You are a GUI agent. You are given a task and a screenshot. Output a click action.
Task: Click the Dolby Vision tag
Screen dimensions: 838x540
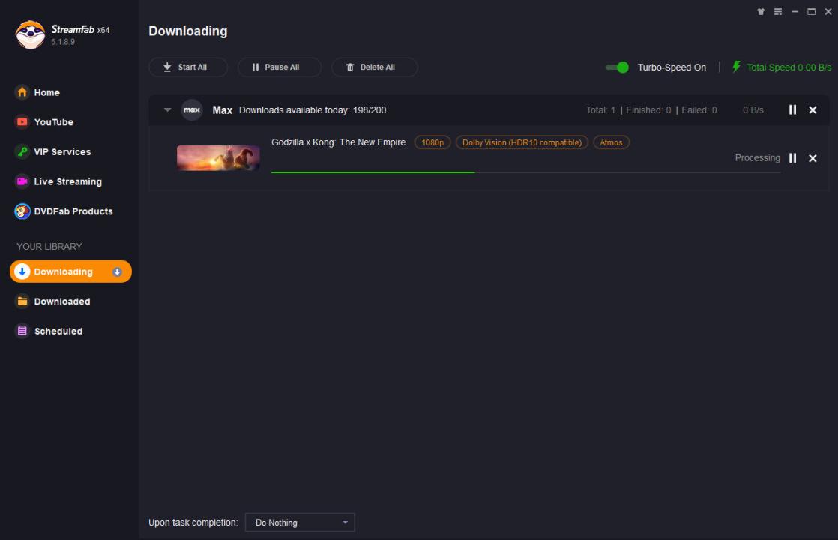(x=522, y=142)
